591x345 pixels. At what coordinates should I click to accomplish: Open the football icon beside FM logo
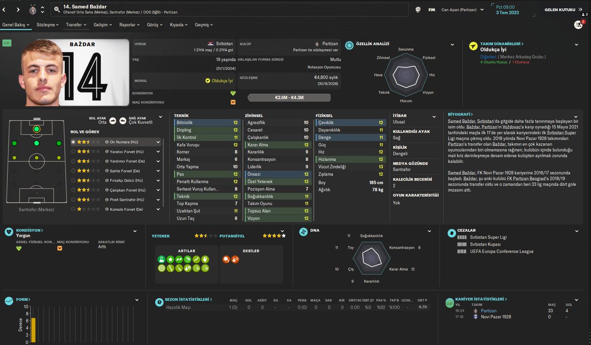[418, 9]
